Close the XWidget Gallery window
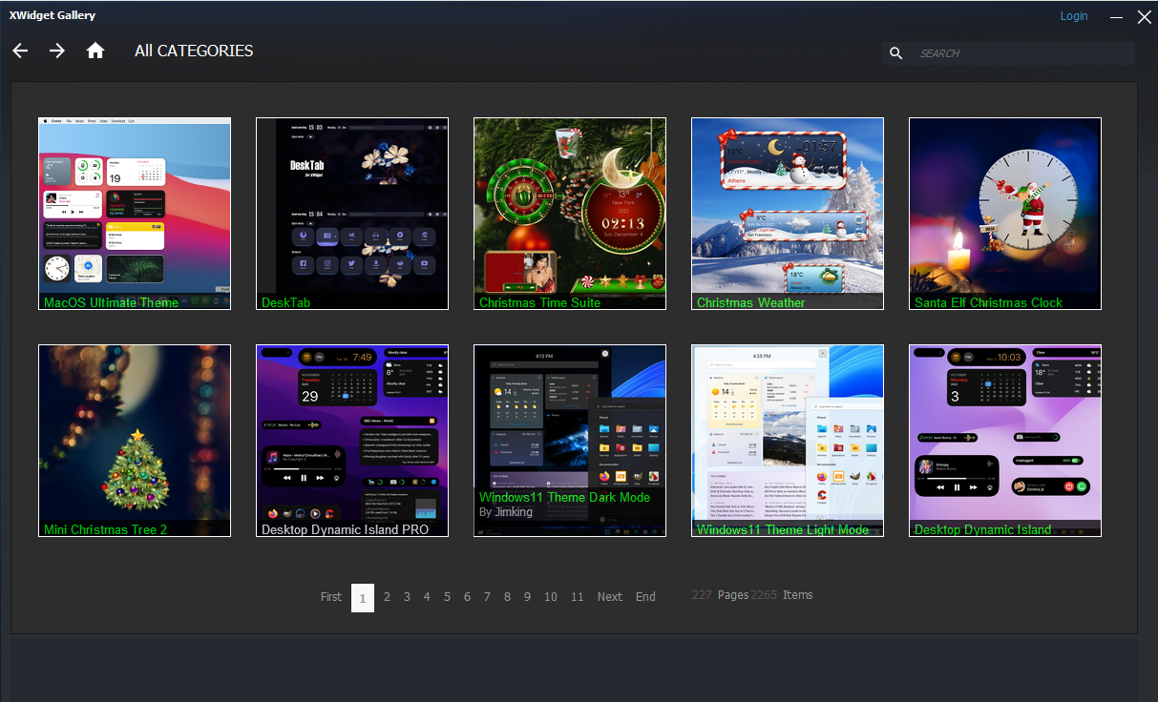Screen dimensions: 1158x702 (x=1144, y=16)
